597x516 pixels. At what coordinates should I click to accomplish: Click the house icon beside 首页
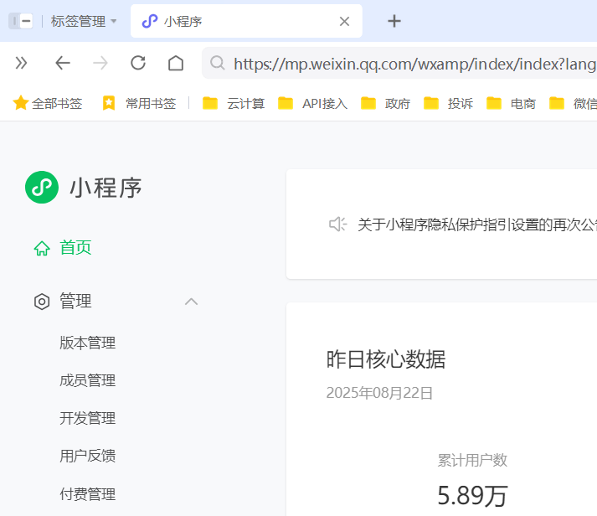point(42,248)
